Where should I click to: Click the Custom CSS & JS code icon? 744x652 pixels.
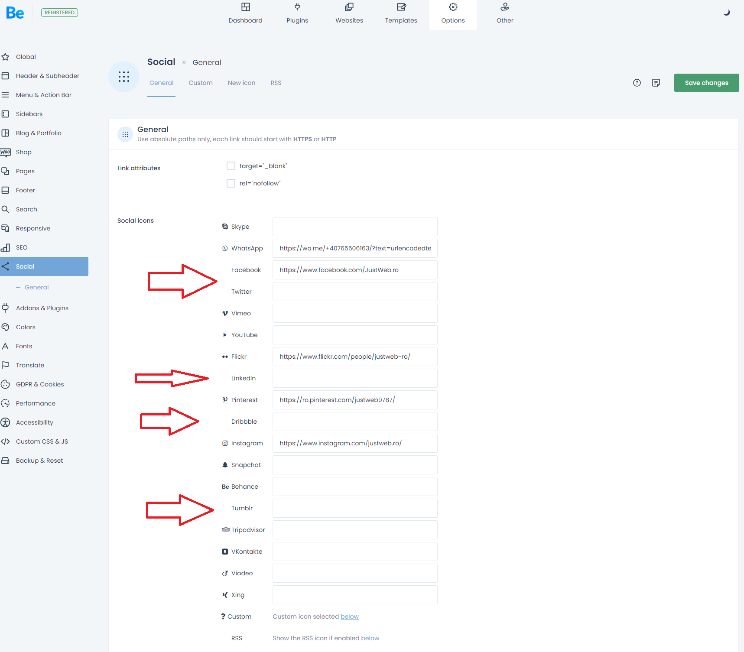coord(5,441)
